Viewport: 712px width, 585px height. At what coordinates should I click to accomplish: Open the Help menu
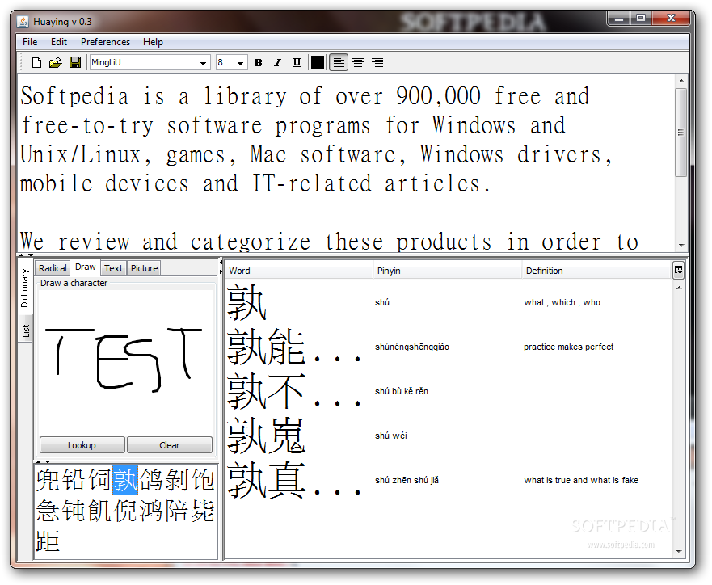click(x=153, y=42)
